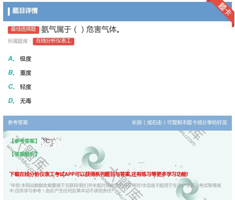Screen dimensions: 235x200
Task: Click the 【答案解析】 green label
Action: [x=24, y=154]
